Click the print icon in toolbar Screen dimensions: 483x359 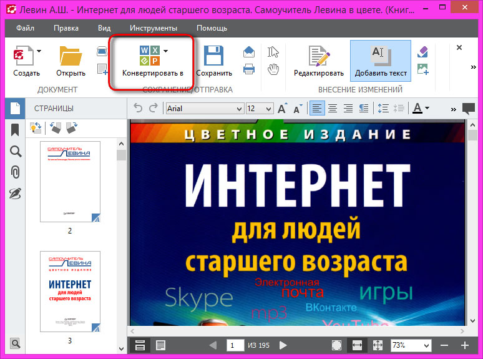(248, 69)
